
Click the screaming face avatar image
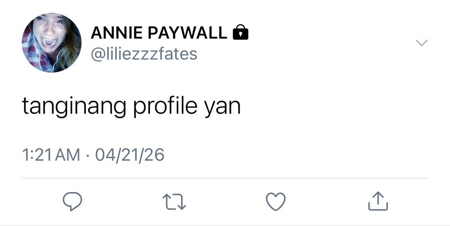click(51, 43)
